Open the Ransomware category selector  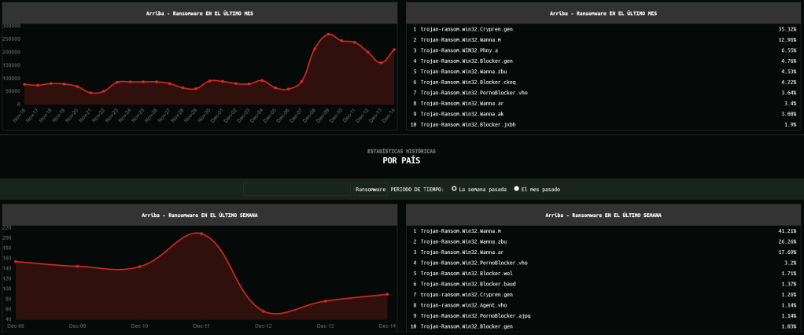[x=371, y=189]
